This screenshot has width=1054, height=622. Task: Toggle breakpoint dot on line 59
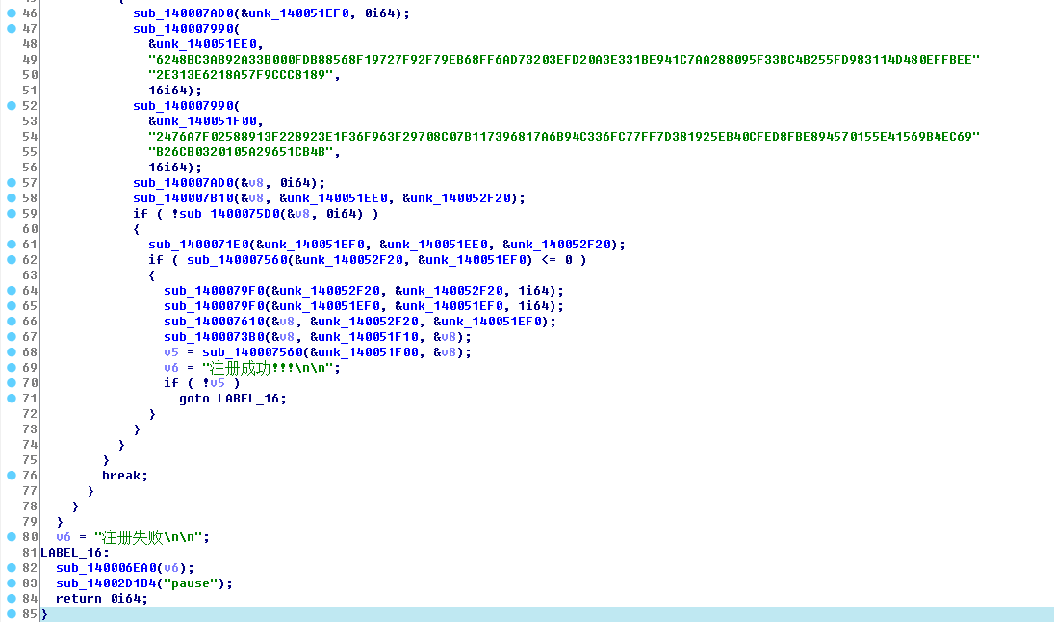click(12, 213)
